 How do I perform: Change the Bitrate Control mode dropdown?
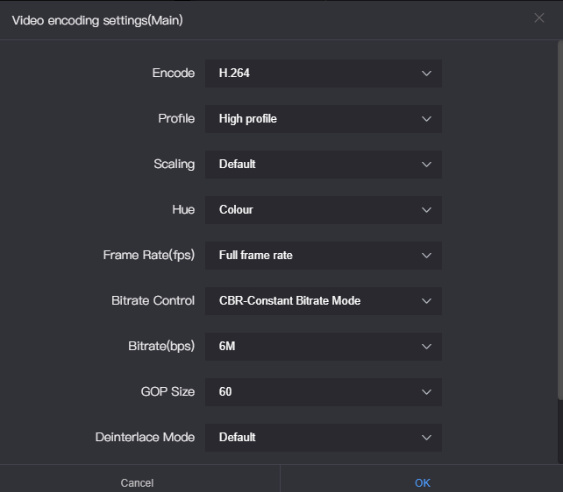pos(324,301)
